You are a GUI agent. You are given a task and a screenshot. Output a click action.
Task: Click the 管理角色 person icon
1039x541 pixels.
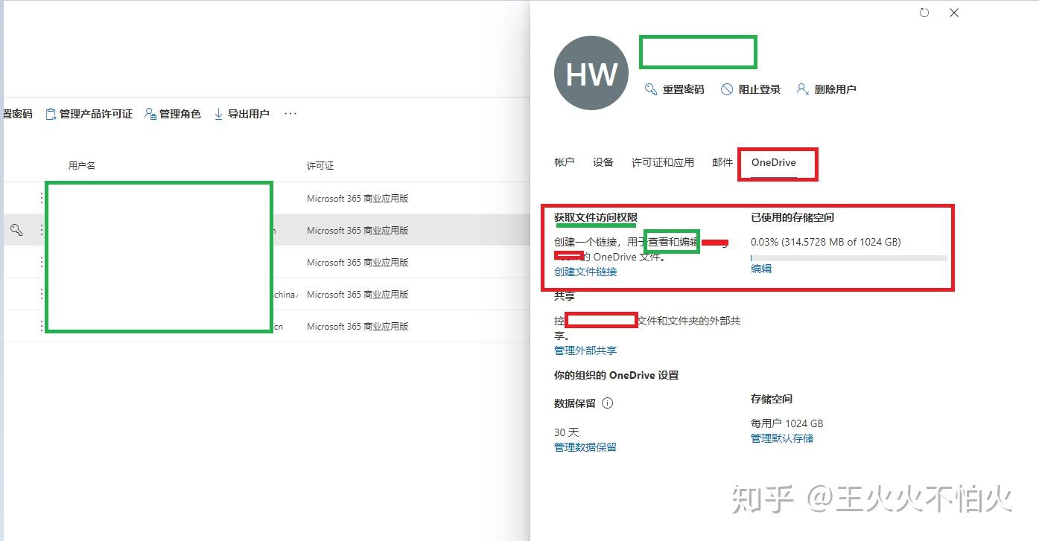(150, 114)
